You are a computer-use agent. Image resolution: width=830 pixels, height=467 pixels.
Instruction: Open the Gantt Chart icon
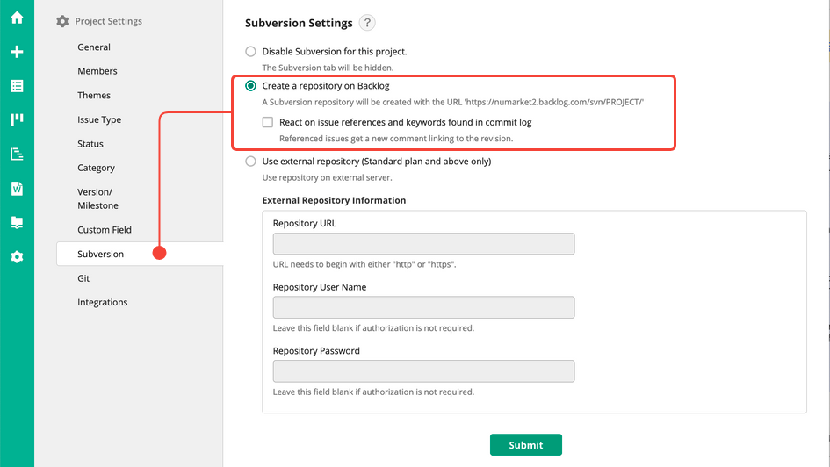point(17,154)
